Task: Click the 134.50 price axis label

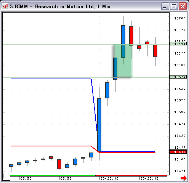Action: click(x=180, y=136)
